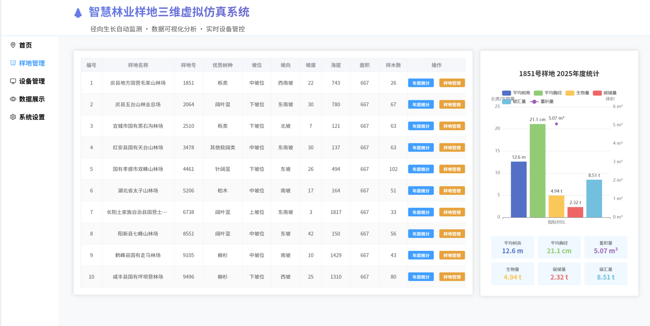Open 样地管理 for 阳新县七峰山林场
Image resolution: width=650 pixels, height=326 pixels.
(452, 234)
